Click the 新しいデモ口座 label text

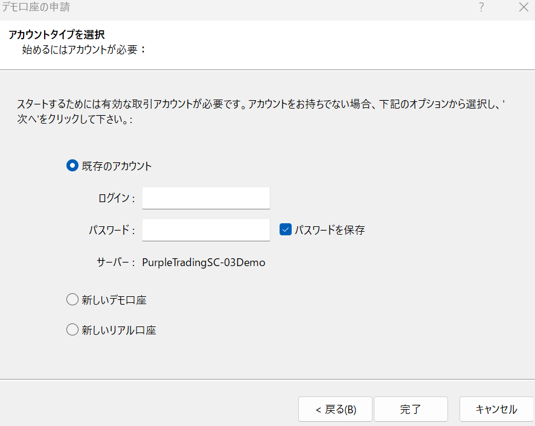[x=114, y=300]
